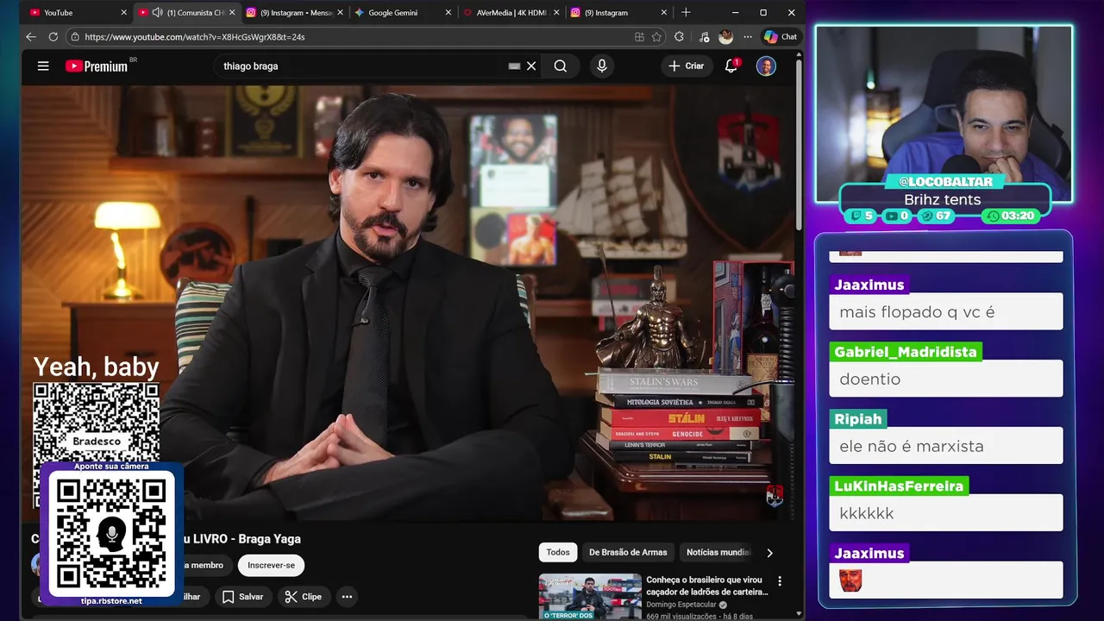Image resolution: width=1104 pixels, height=621 pixels.
Task: Click Brihz tents overlay text
Action: pos(943,199)
